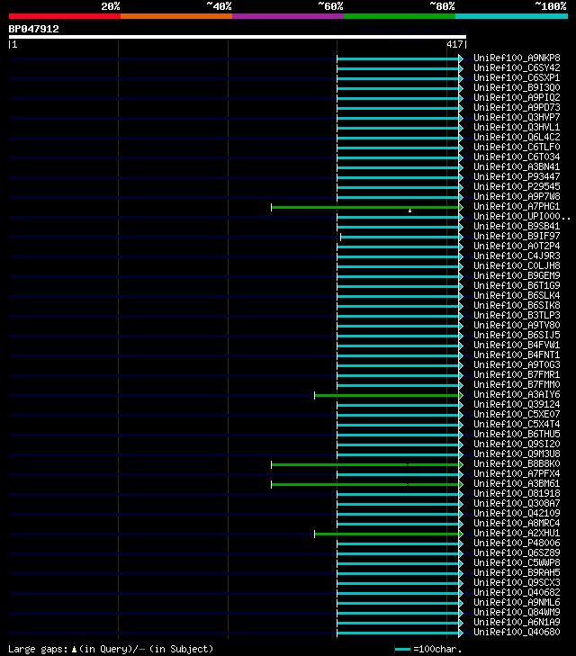Click the arrowhead ending the A9NKP8 bar
This screenshot has height=656, width=576.
461,58
